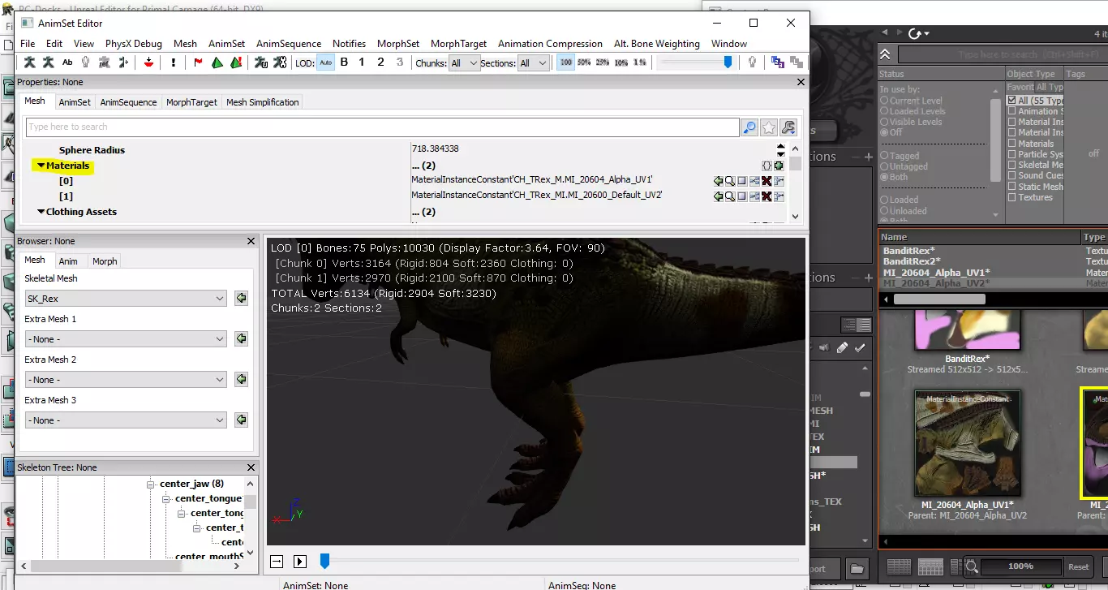Add new Materials element with green plus
This screenshot has height=590, width=1108.
pos(779,166)
